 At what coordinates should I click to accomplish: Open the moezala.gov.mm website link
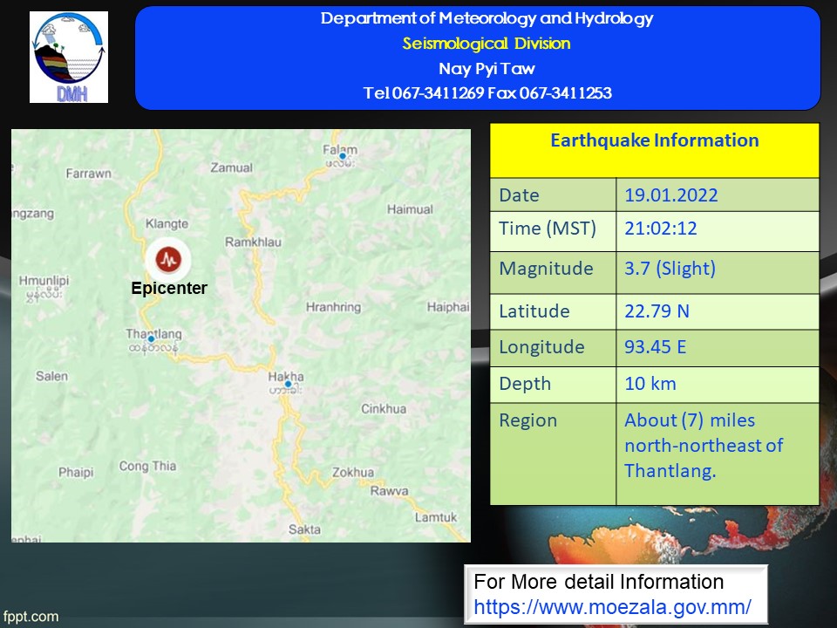612,607
